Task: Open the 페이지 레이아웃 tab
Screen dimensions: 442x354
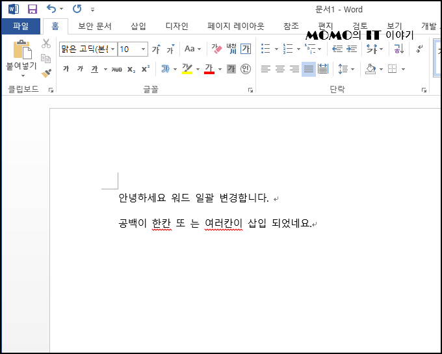Action: tap(236, 26)
